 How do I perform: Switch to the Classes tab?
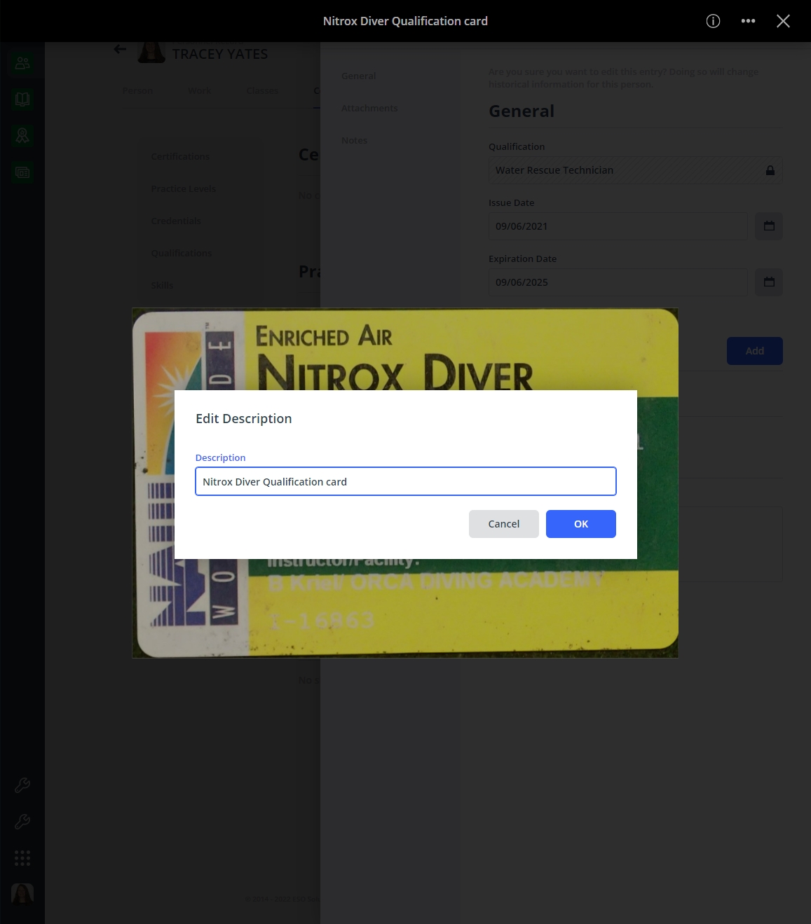[x=262, y=90]
